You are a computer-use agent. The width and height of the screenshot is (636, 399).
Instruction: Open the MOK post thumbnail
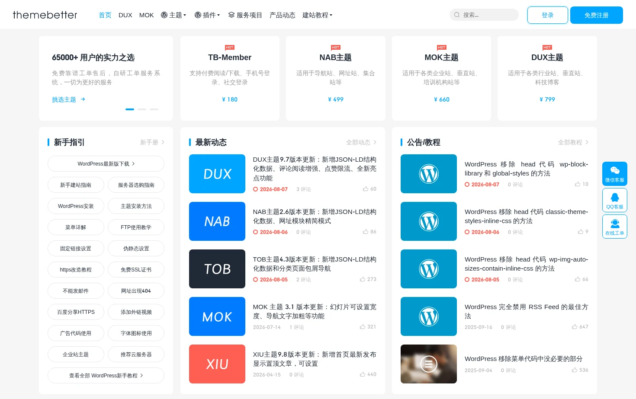[217, 316]
